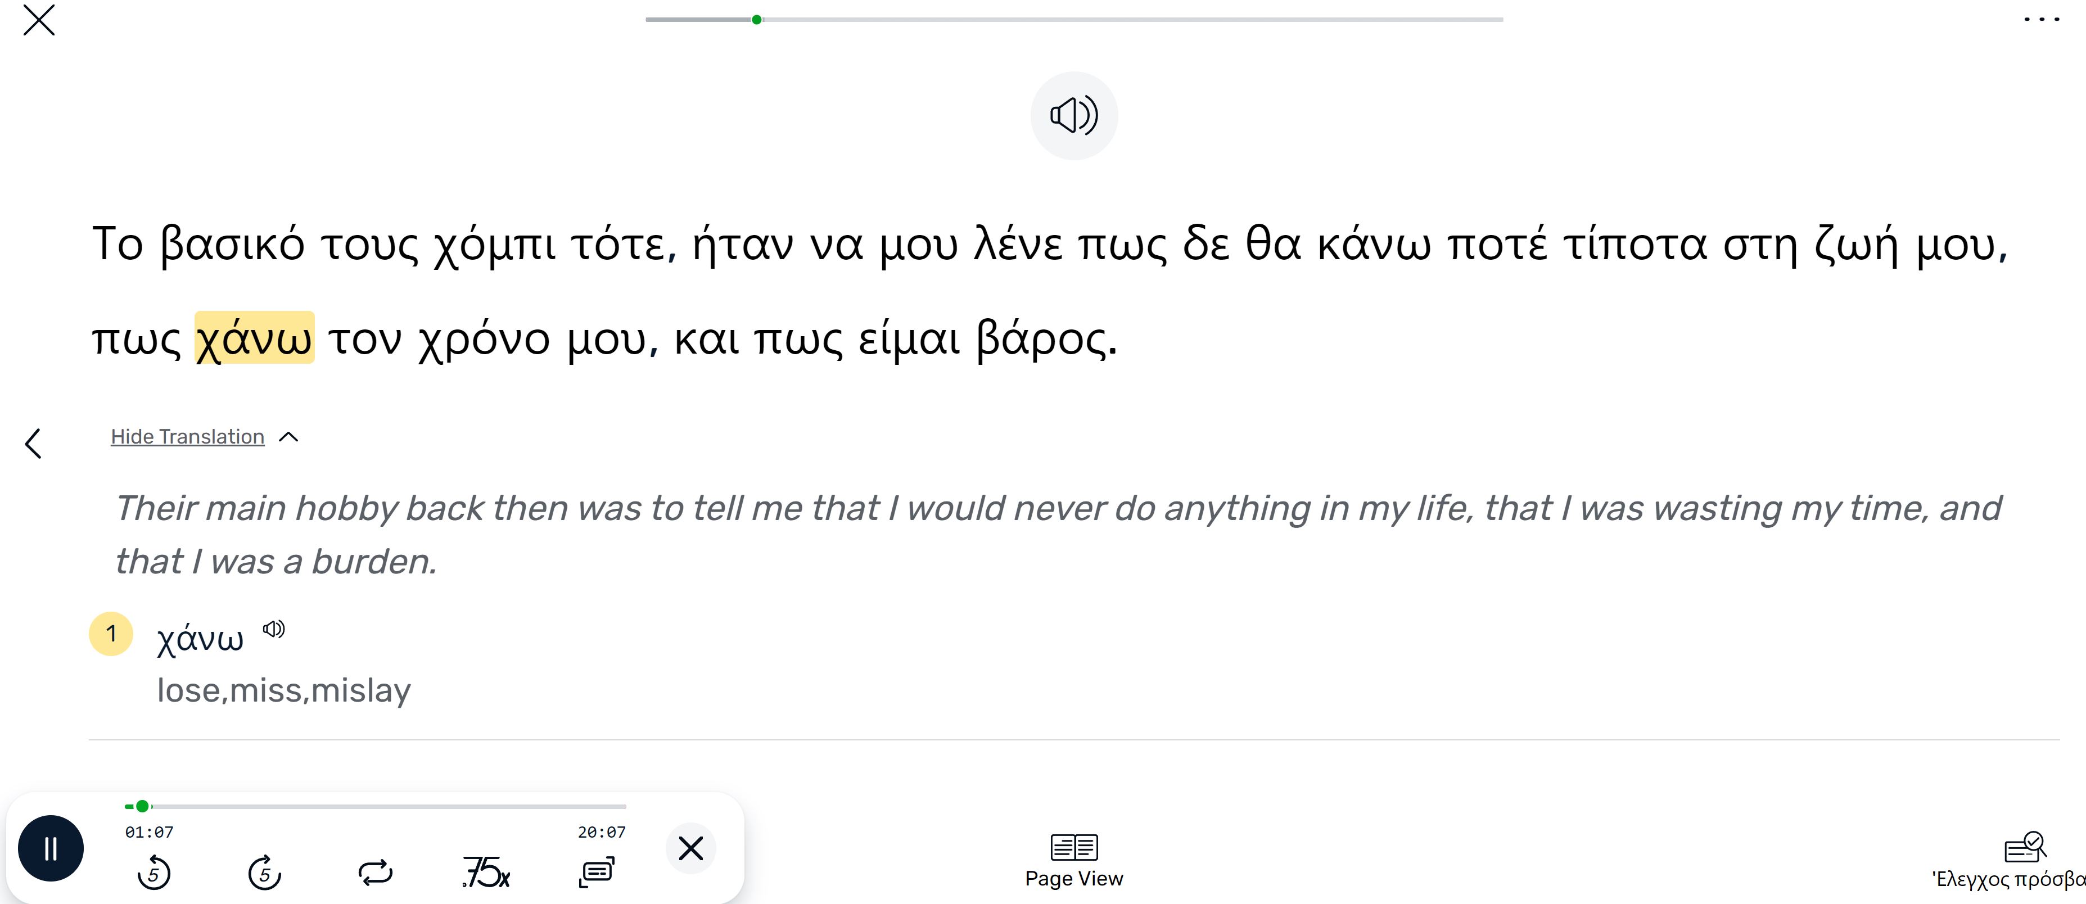The width and height of the screenshot is (2086, 904).
Task: Click the Hide Translation link
Action: click(x=188, y=437)
